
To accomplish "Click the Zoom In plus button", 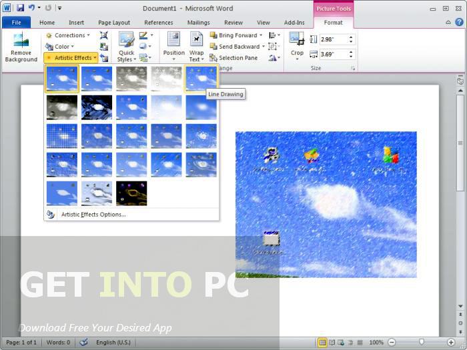I will (451, 343).
